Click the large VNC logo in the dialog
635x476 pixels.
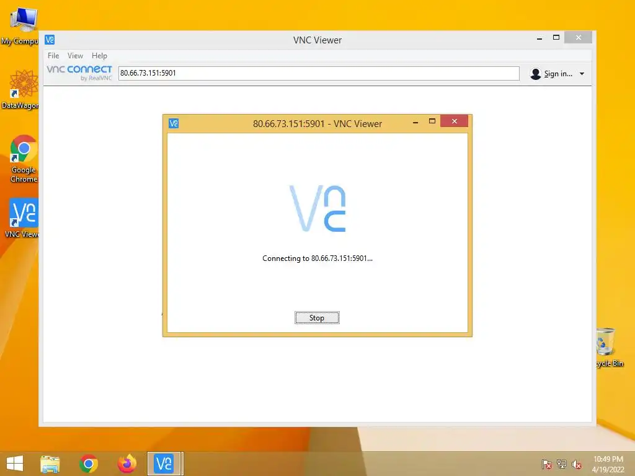[x=317, y=208]
